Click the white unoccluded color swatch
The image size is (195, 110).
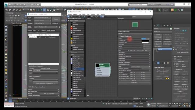(x=145, y=43)
